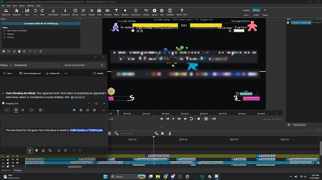Click the Open File toolbar icon
Viewport: 322px width, 180px height.
tap(6, 12)
